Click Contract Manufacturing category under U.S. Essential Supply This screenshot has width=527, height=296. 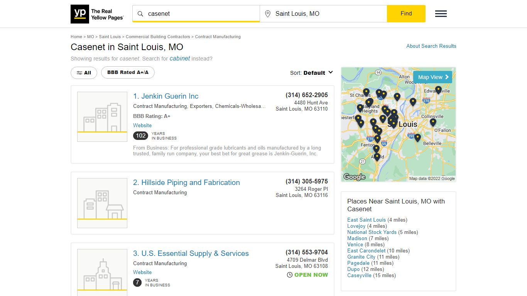coord(160,263)
